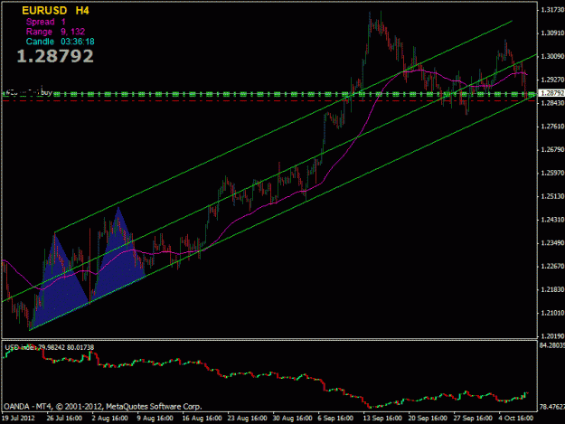Click the 1.29270 price axis label
Image resolution: width=565 pixels, height=424 pixels.
coord(552,80)
